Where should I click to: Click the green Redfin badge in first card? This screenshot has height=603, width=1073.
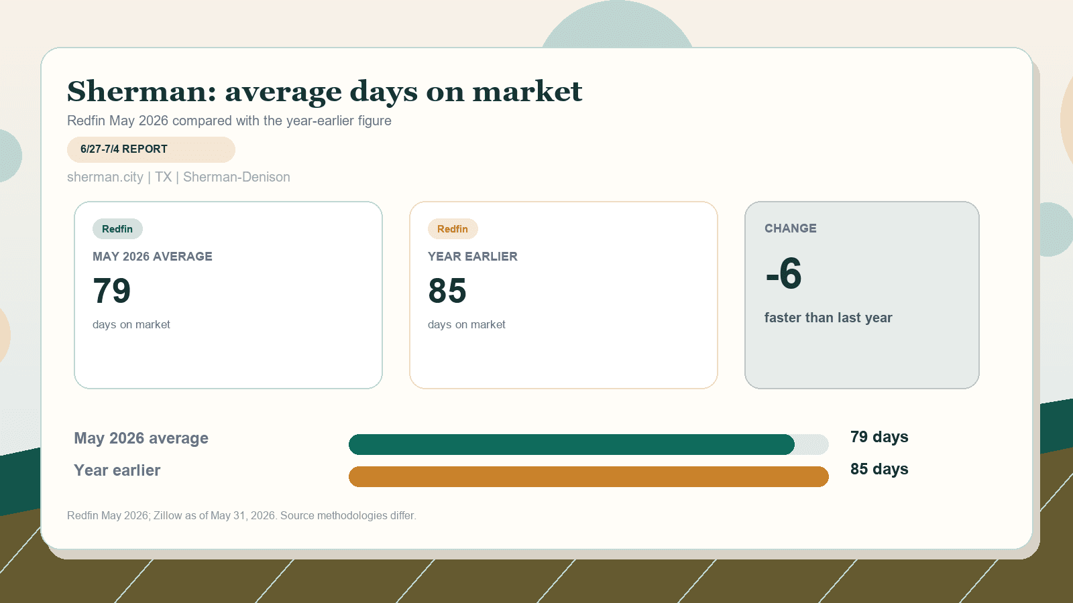click(x=117, y=229)
